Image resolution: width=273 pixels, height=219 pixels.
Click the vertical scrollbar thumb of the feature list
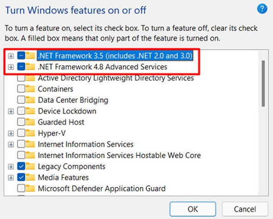point(263,83)
